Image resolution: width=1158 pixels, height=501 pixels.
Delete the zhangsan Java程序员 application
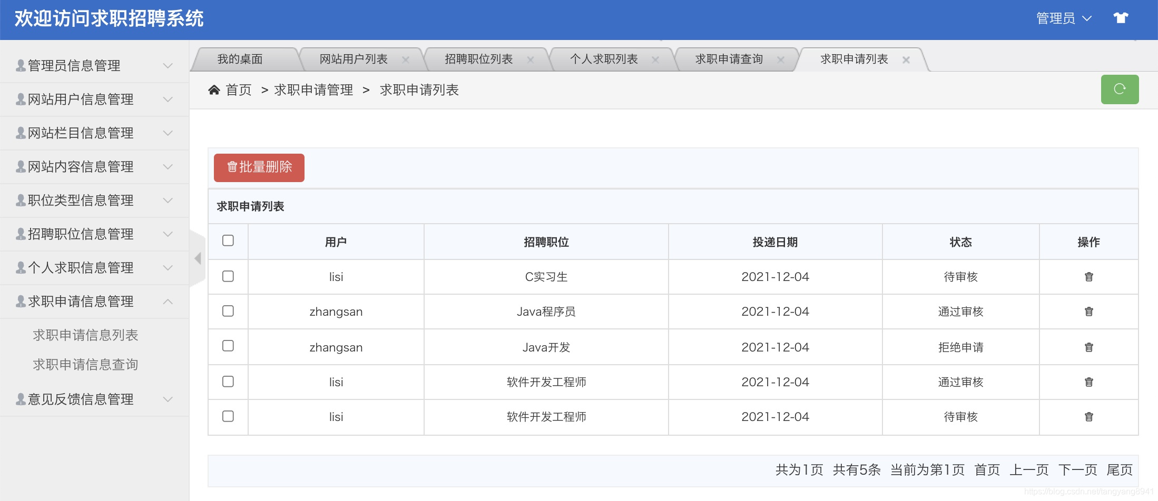[x=1089, y=312]
